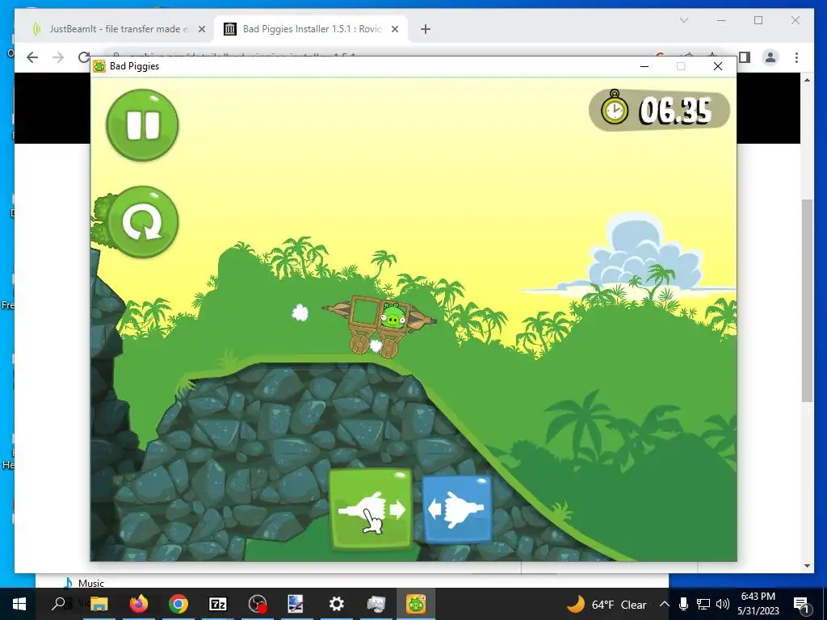This screenshot has width=827, height=620.
Task: Restart the level with the retry button
Action: 142,222
